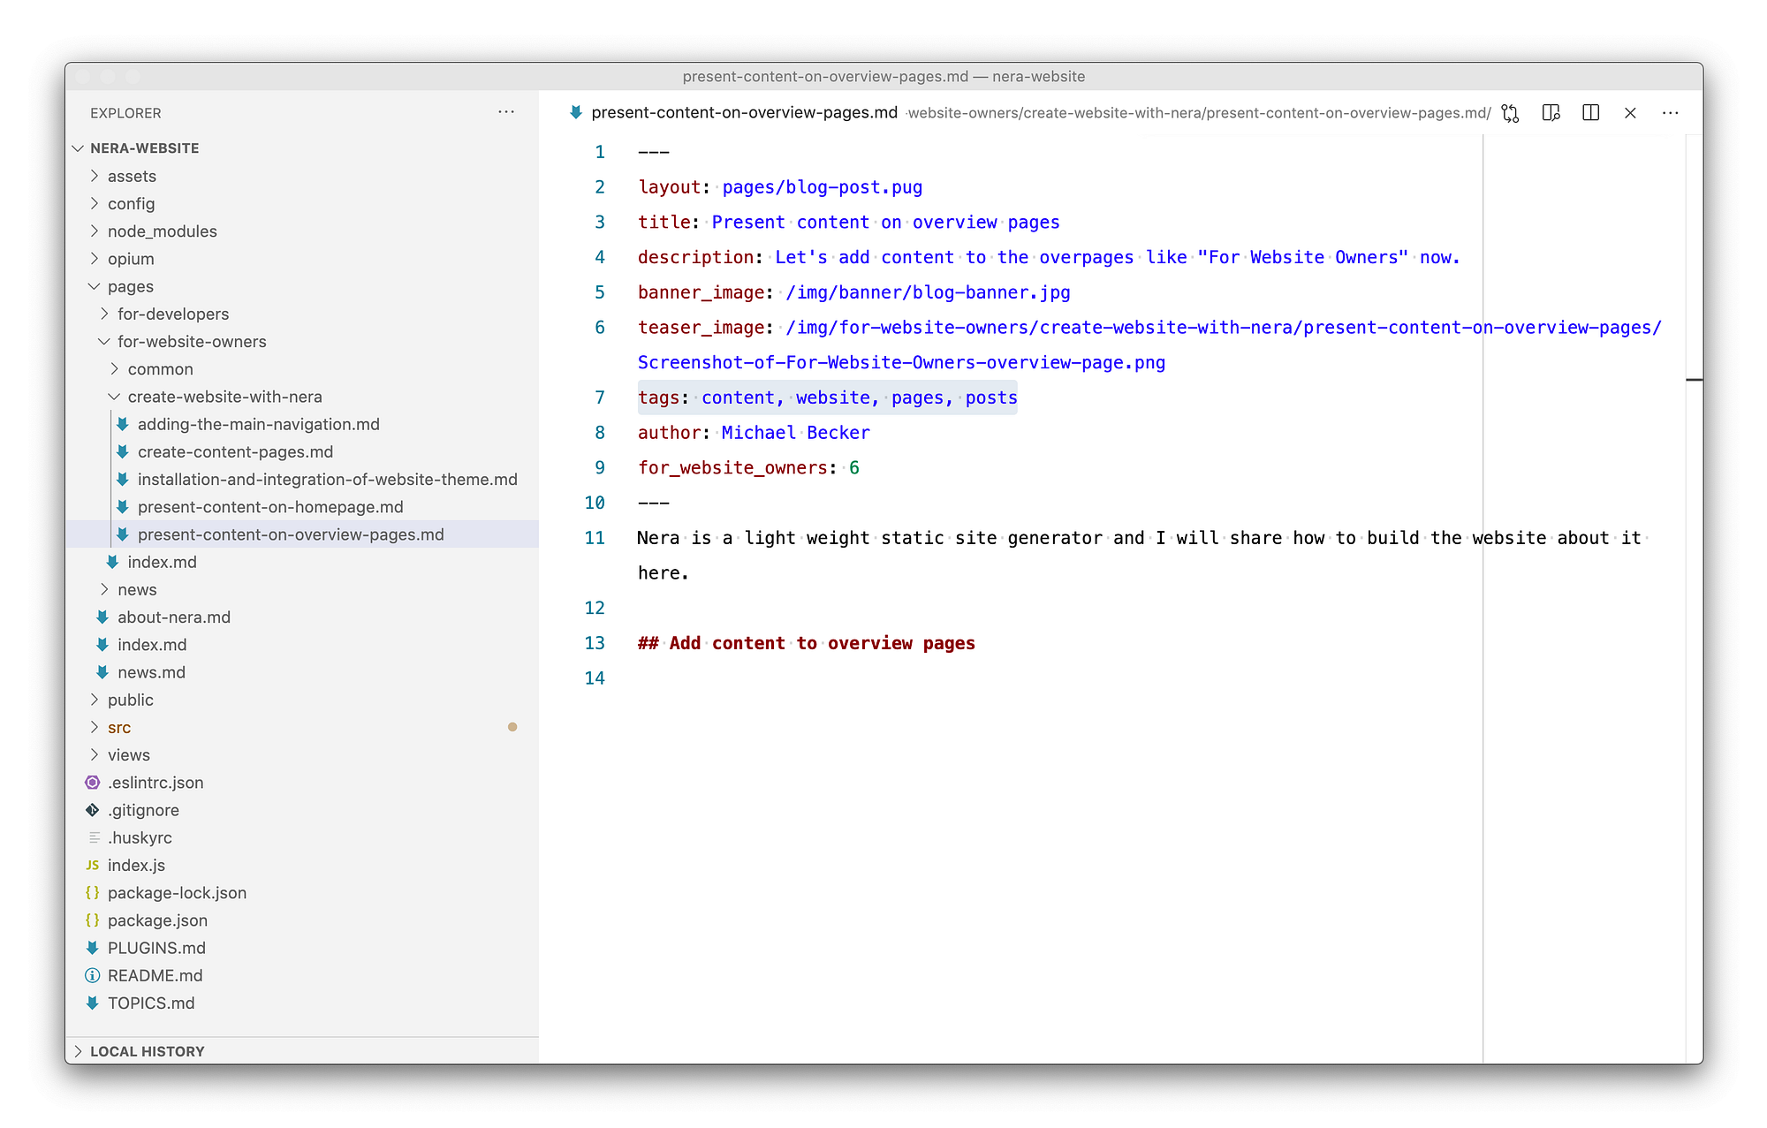Open Markdown preview to the side
Viewport: 1767px width, 1128px height.
coord(1551,113)
